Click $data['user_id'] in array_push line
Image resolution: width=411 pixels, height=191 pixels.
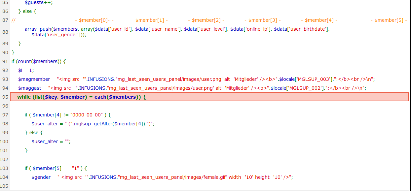(114, 29)
